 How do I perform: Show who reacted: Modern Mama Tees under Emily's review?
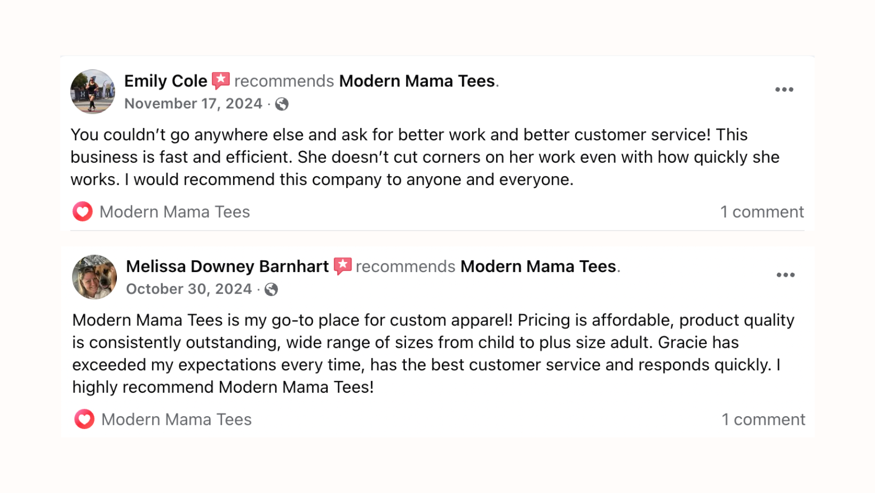(x=174, y=212)
